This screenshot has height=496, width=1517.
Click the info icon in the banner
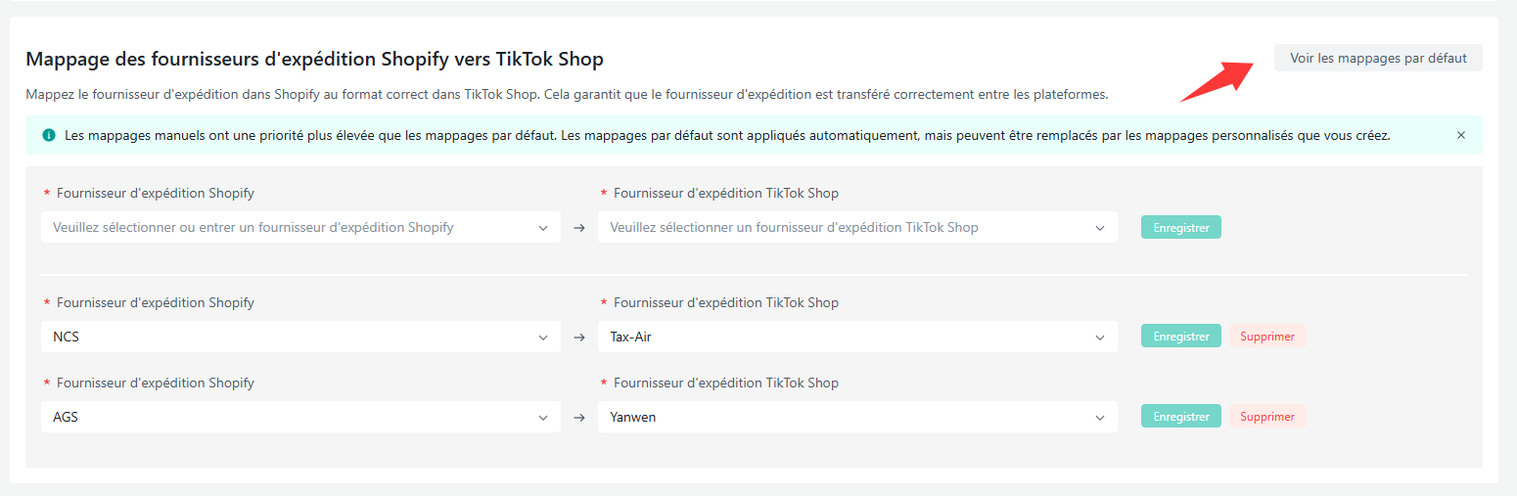pos(49,135)
